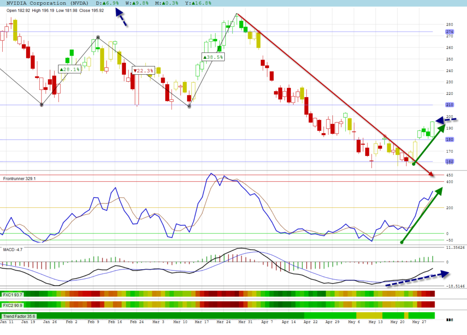
Task: Click the 450 Frontrunner axis label
Action: tap(449, 175)
